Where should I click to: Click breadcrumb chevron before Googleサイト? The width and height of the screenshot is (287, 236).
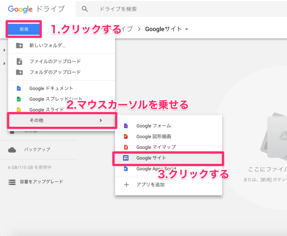point(139,29)
